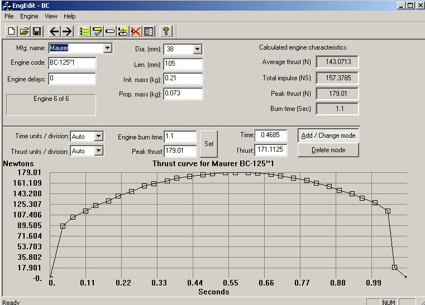Click the Newtons axis heading
The width and height of the screenshot is (425, 305).
click(18, 164)
